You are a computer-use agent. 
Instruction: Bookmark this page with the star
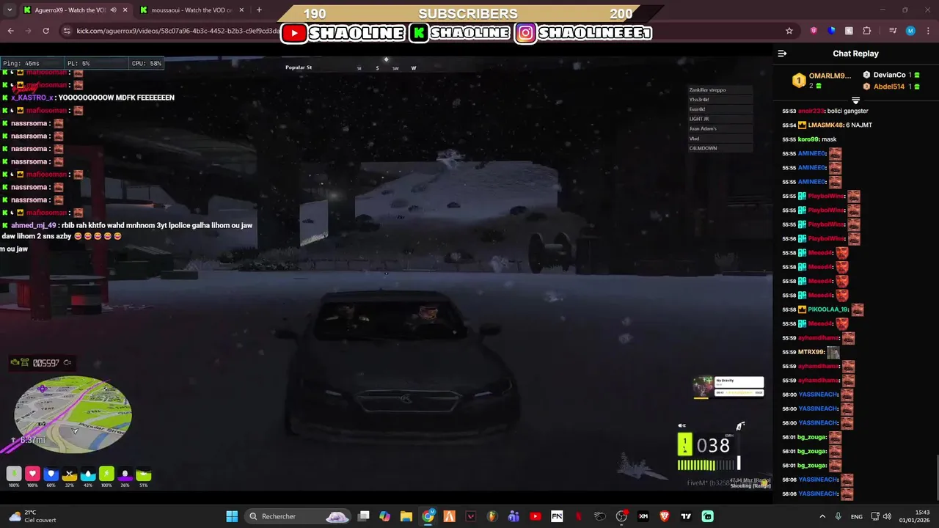(x=789, y=31)
